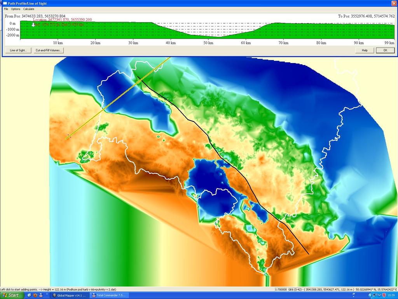
Task: Click the yellow profile line on the map
Action: (x=117, y=98)
